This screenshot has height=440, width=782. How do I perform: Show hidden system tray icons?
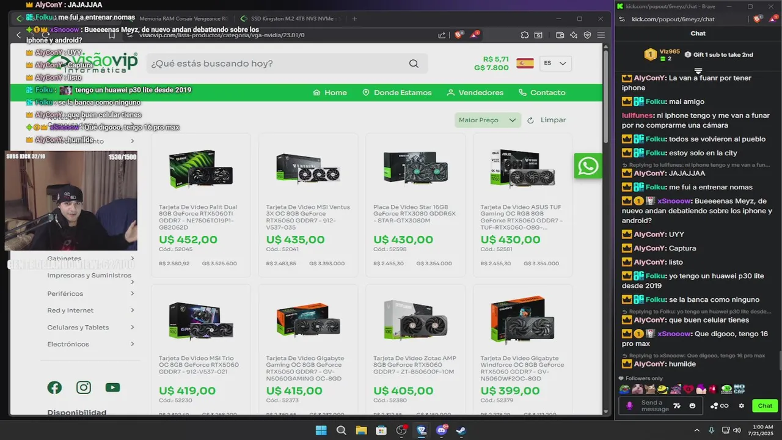[696, 430]
